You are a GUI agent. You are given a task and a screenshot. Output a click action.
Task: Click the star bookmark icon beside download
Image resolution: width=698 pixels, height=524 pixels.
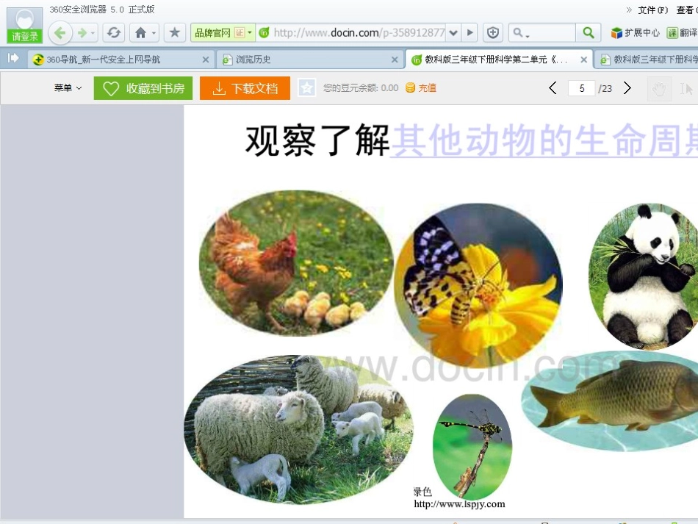pos(306,88)
